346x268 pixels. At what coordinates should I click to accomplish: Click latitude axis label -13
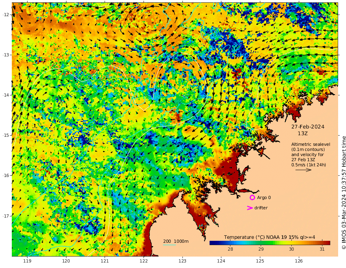[x=6, y=55]
